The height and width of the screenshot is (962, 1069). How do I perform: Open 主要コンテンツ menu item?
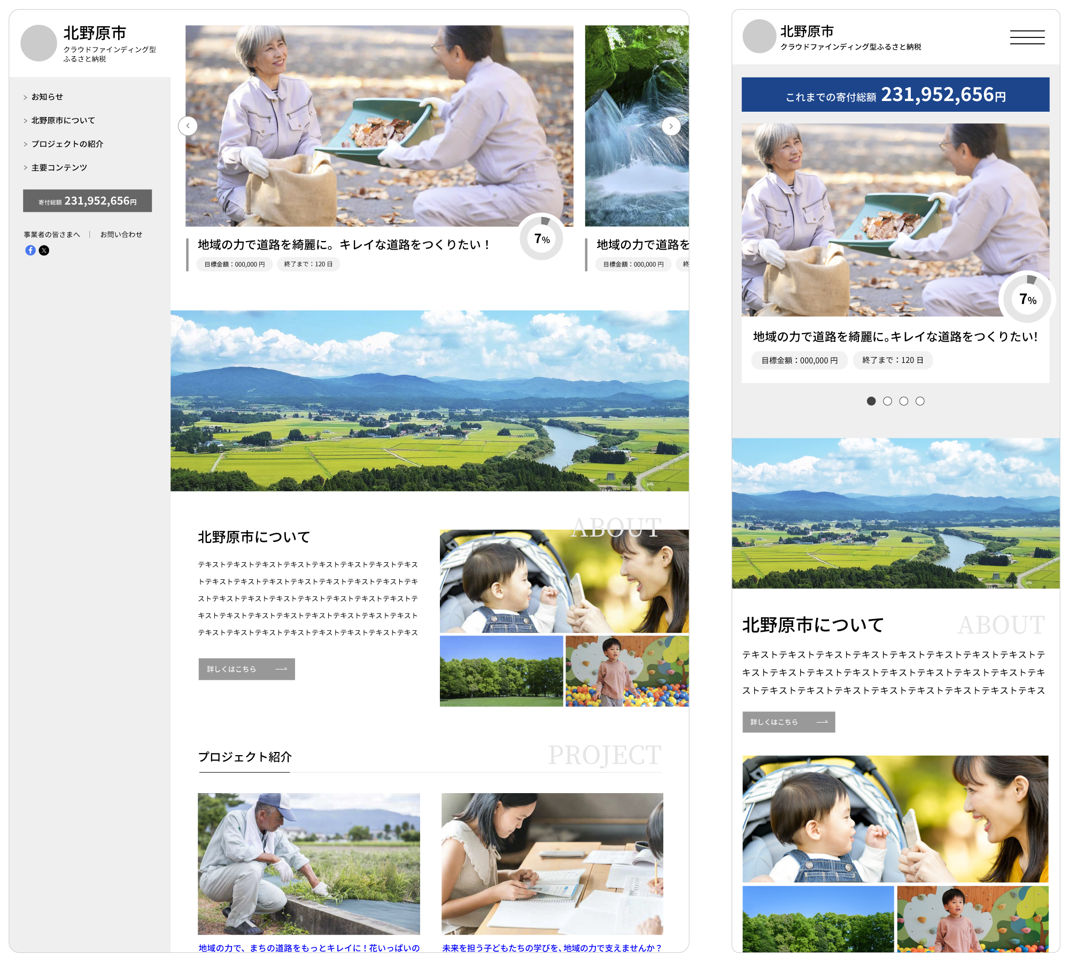point(59,167)
